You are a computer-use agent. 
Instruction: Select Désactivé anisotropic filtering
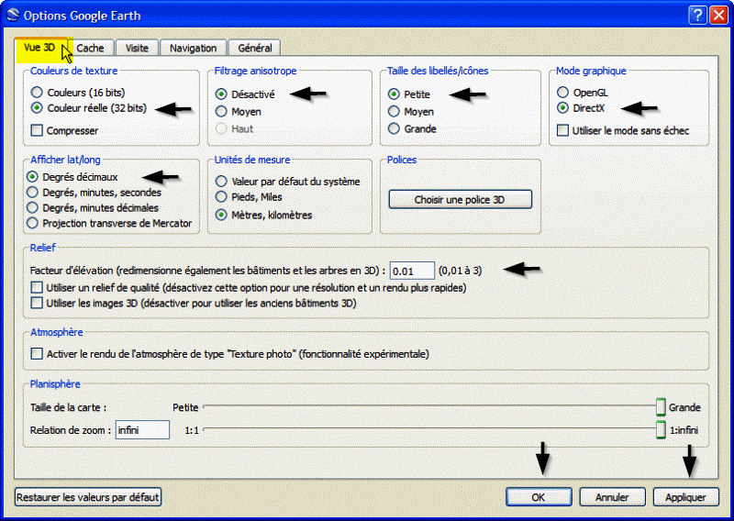[x=221, y=94]
